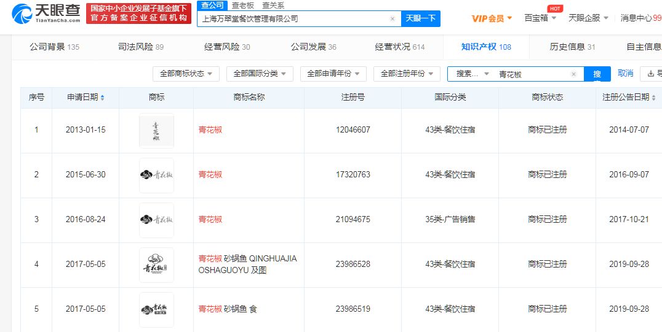Click the 商标状态 column header
Screen dimensions: 662x332
tap(547, 98)
